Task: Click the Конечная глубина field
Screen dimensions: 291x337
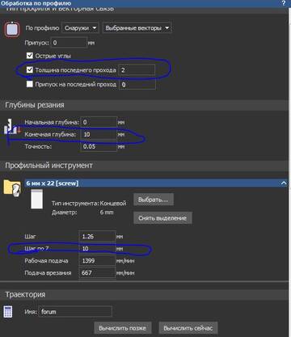Action: pyautogui.click(x=99, y=134)
